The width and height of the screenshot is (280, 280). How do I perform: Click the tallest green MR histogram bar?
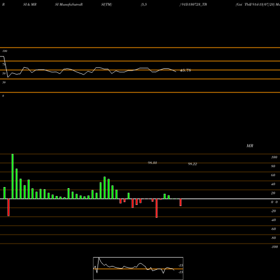click(x=12, y=176)
